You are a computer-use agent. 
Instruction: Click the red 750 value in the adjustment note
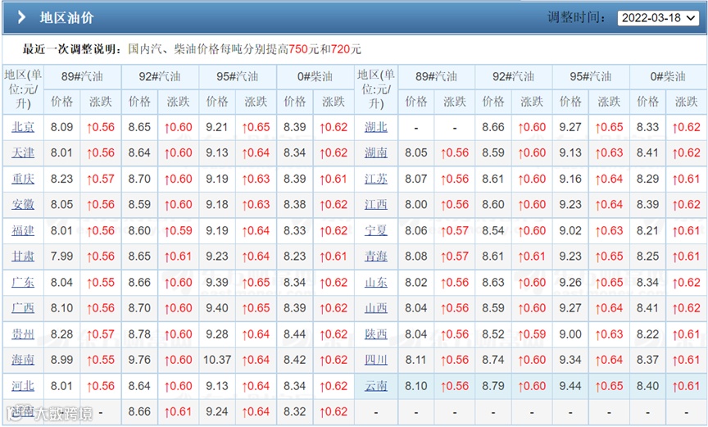pyautogui.click(x=297, y=48)
